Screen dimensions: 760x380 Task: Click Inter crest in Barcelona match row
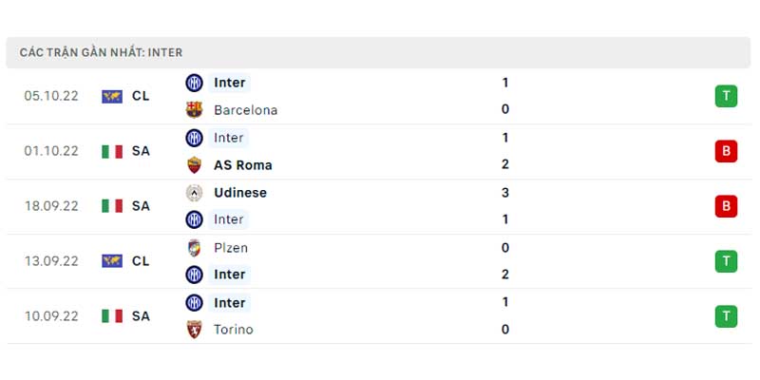click(194, 83)
